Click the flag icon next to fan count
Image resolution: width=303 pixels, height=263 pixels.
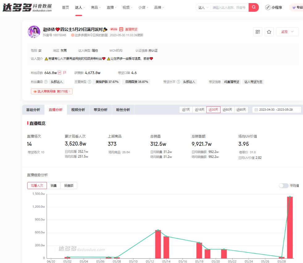[64, 72]
